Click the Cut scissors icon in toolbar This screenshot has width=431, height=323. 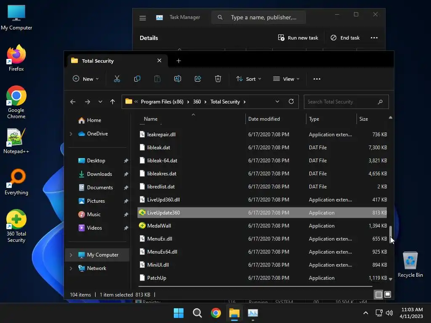point(117,79)
